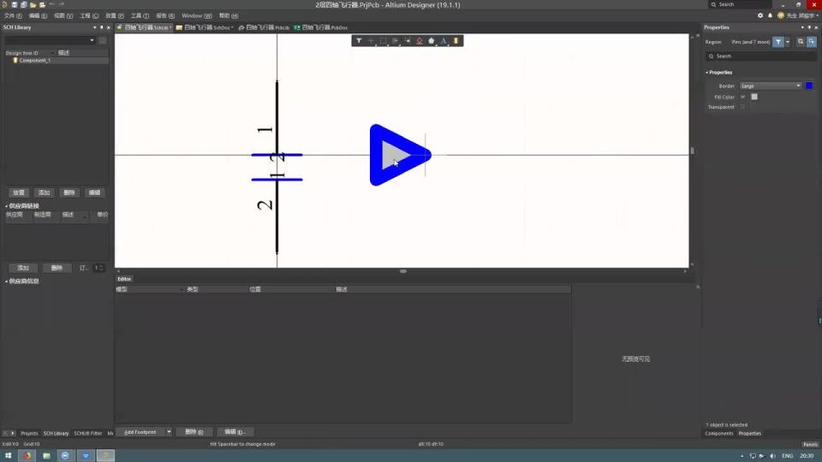Image resolution: width=822 pixels, height=462 pixels.
Task: Open the Border width dropdown showing Large
Action: click(771, 86)
